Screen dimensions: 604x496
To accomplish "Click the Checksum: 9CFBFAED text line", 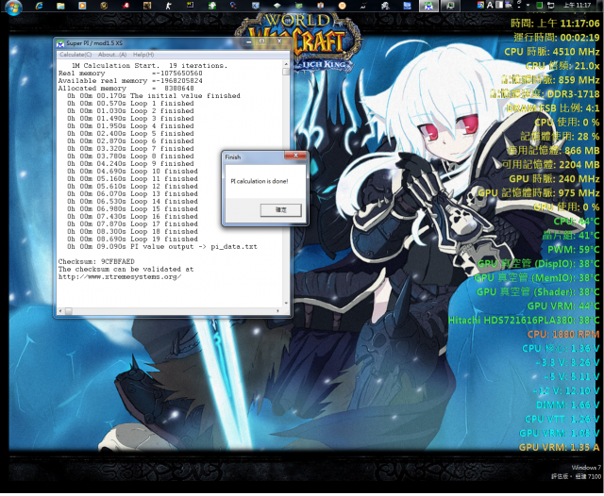I will coord(96,261).
